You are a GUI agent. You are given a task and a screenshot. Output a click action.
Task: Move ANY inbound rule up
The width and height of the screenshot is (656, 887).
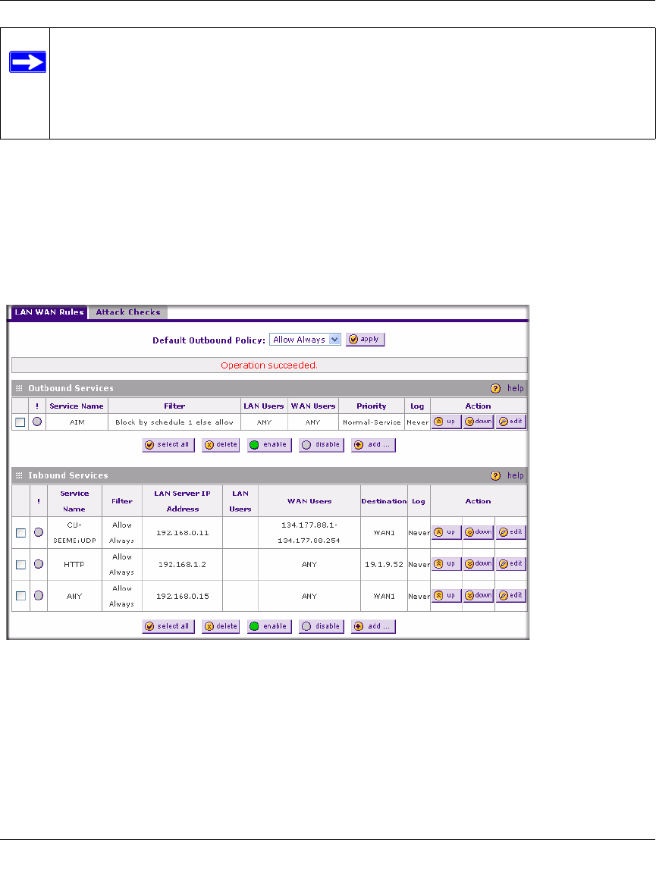click(x=447, y=596)
